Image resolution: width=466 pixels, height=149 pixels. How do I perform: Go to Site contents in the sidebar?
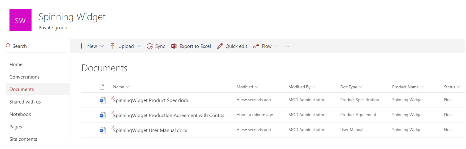click(x=23, y=139)
